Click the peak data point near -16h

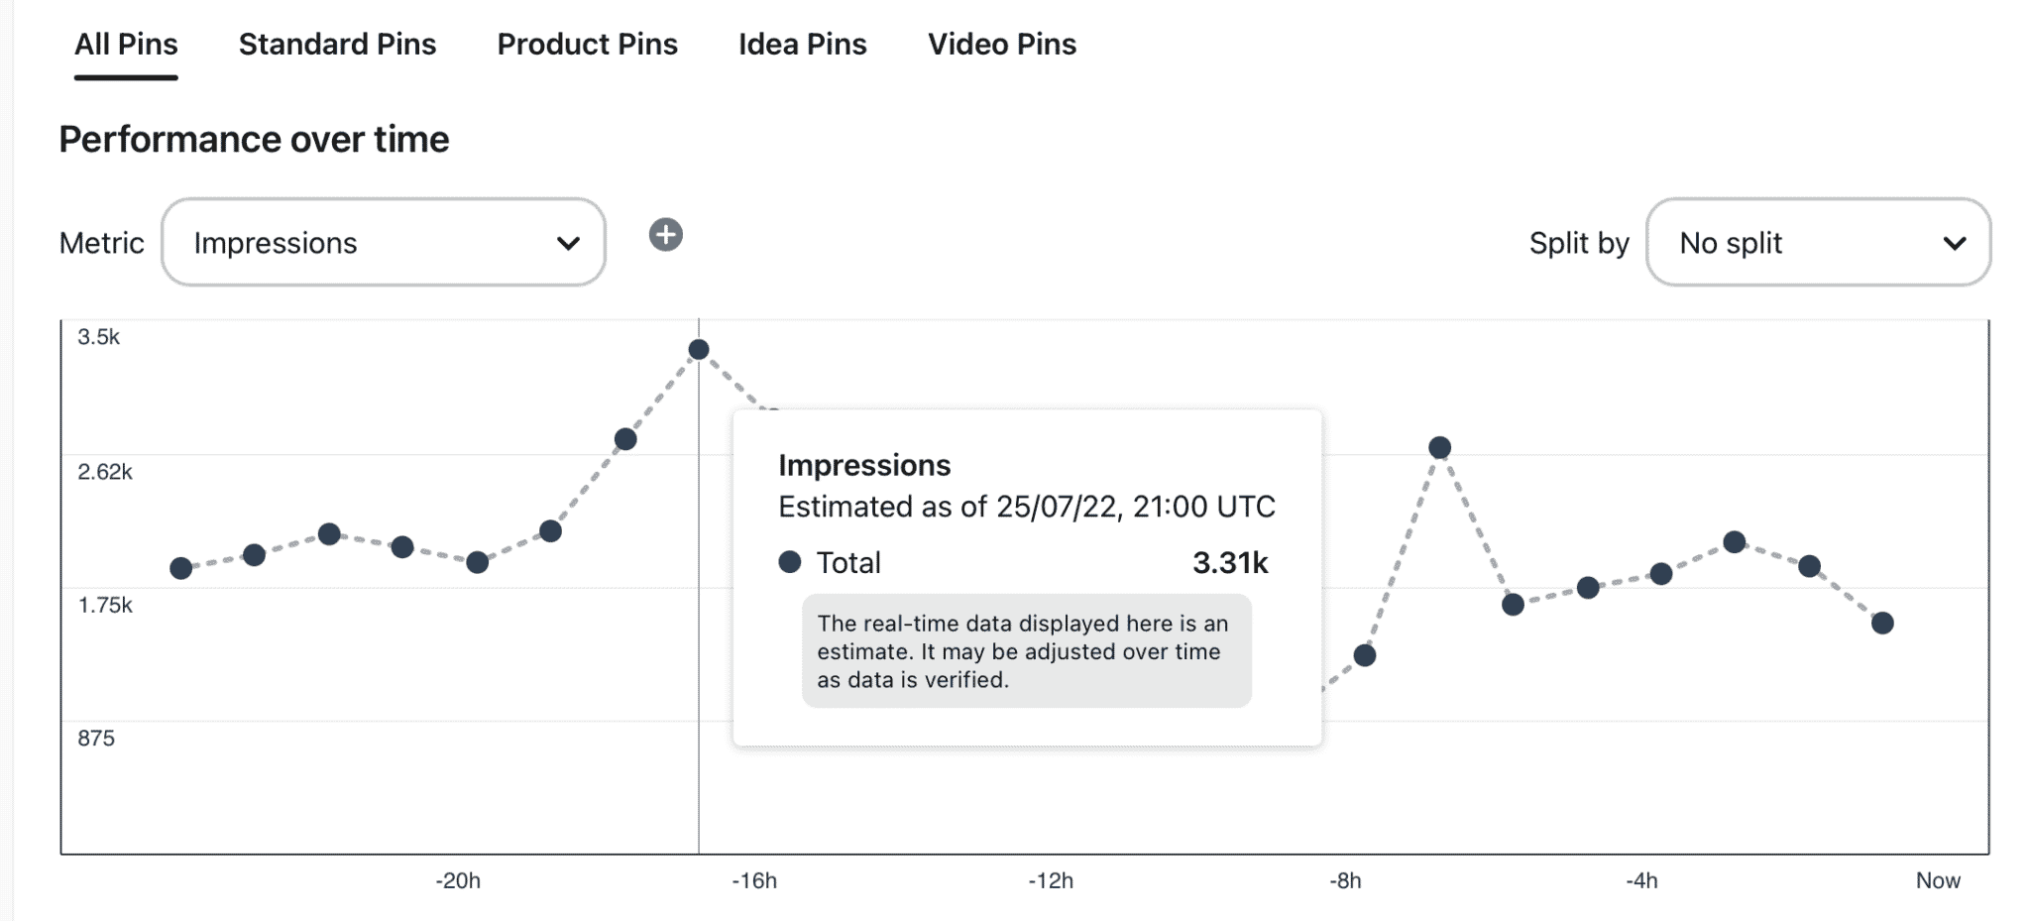click(699, 347)
